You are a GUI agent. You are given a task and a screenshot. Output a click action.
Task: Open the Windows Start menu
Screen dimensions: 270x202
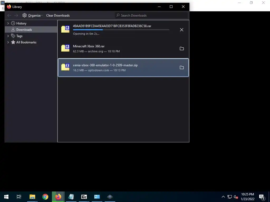coord(6,197)
